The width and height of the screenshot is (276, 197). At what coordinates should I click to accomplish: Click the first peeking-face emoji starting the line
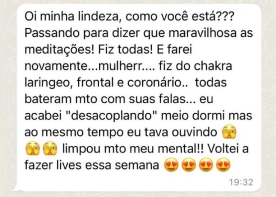(x=33, y=149)
